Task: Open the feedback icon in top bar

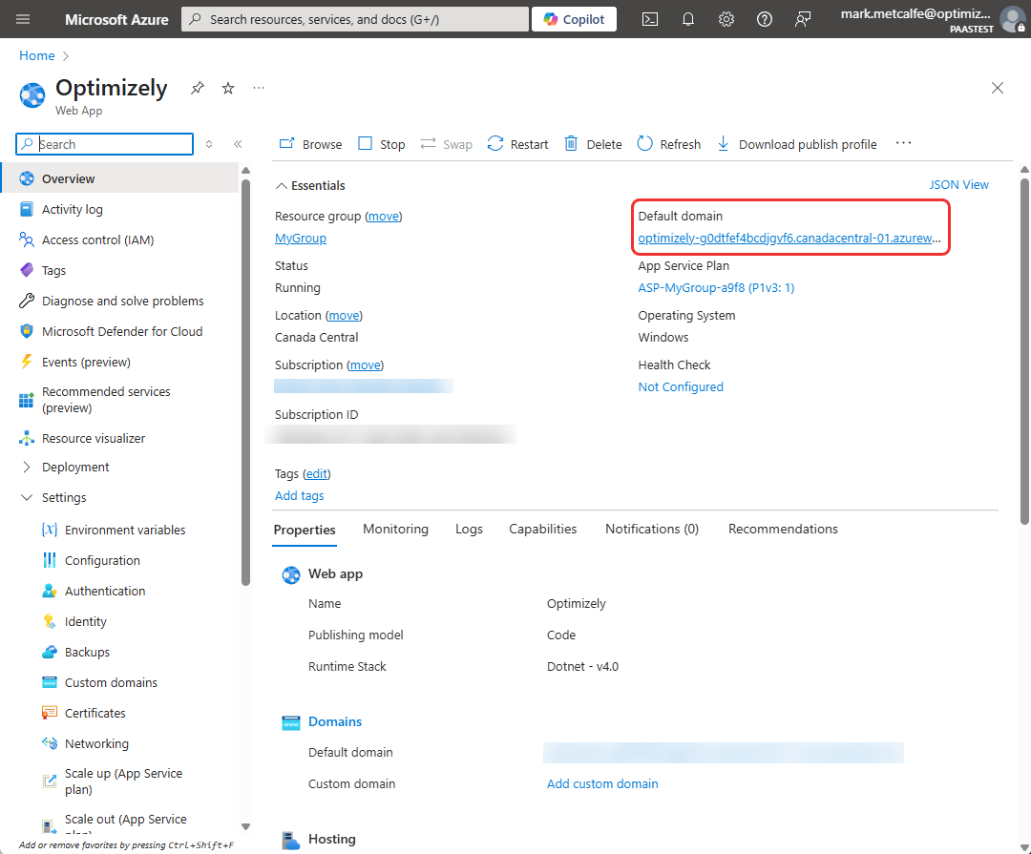Action: pos(802,19)
